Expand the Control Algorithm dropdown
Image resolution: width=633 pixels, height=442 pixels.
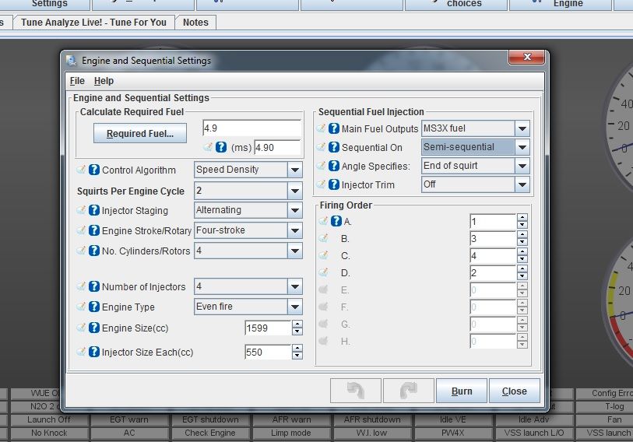[x=294, y=170]
